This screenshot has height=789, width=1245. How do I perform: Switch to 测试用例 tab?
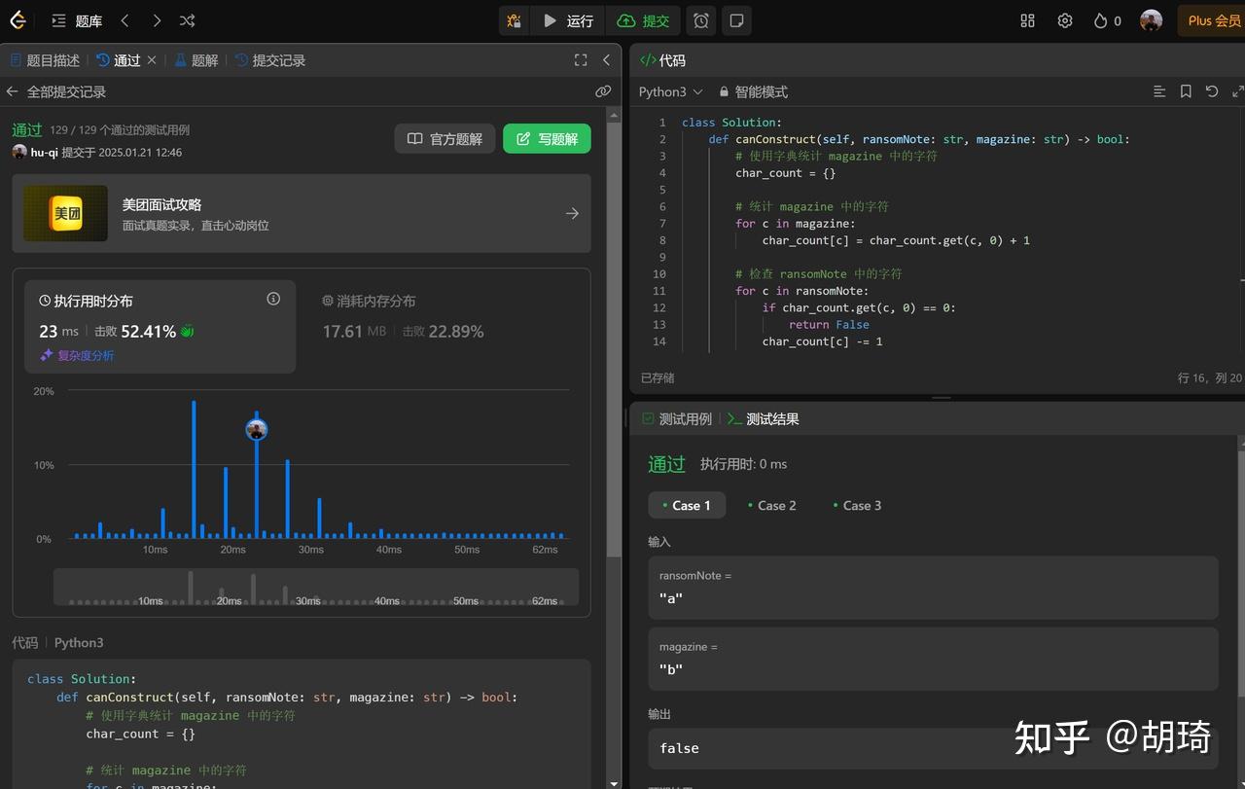pyautogui.click(x=676, y=419)
